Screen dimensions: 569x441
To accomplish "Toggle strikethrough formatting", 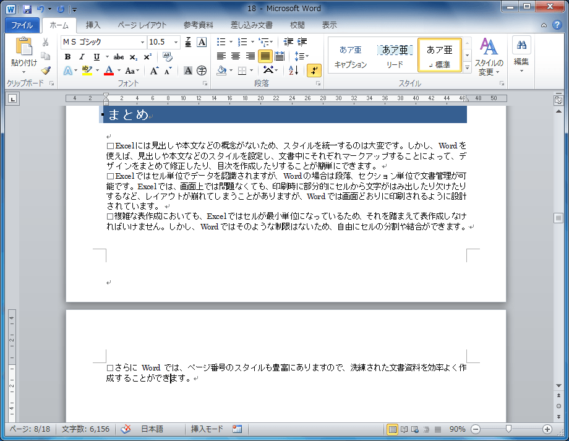I will [x=119, y=57].
